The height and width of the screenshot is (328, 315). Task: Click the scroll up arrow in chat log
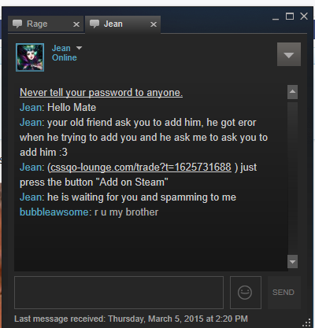pos(292,92)
